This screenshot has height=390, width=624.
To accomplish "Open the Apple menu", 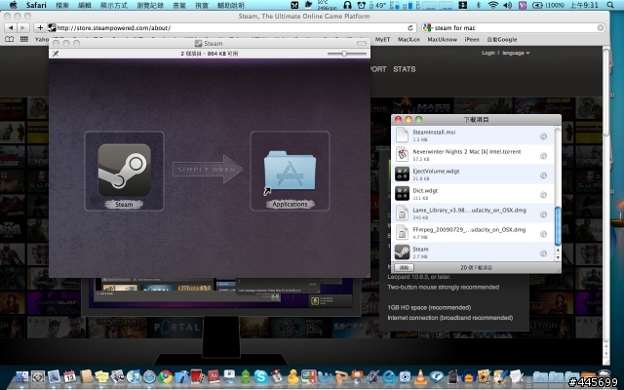I will pos(13,5).
